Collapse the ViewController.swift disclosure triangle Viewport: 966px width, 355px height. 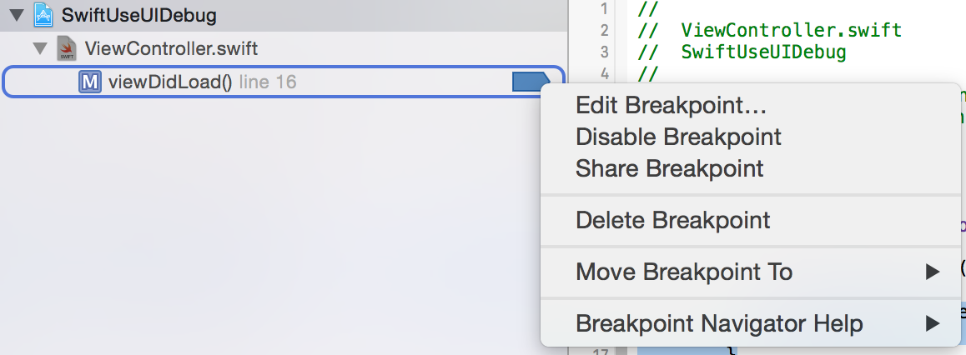pos(39,49)
